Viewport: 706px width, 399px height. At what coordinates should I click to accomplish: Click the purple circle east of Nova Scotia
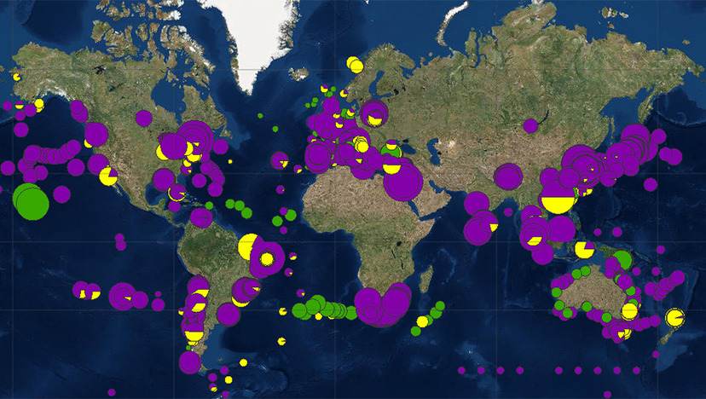221,147
